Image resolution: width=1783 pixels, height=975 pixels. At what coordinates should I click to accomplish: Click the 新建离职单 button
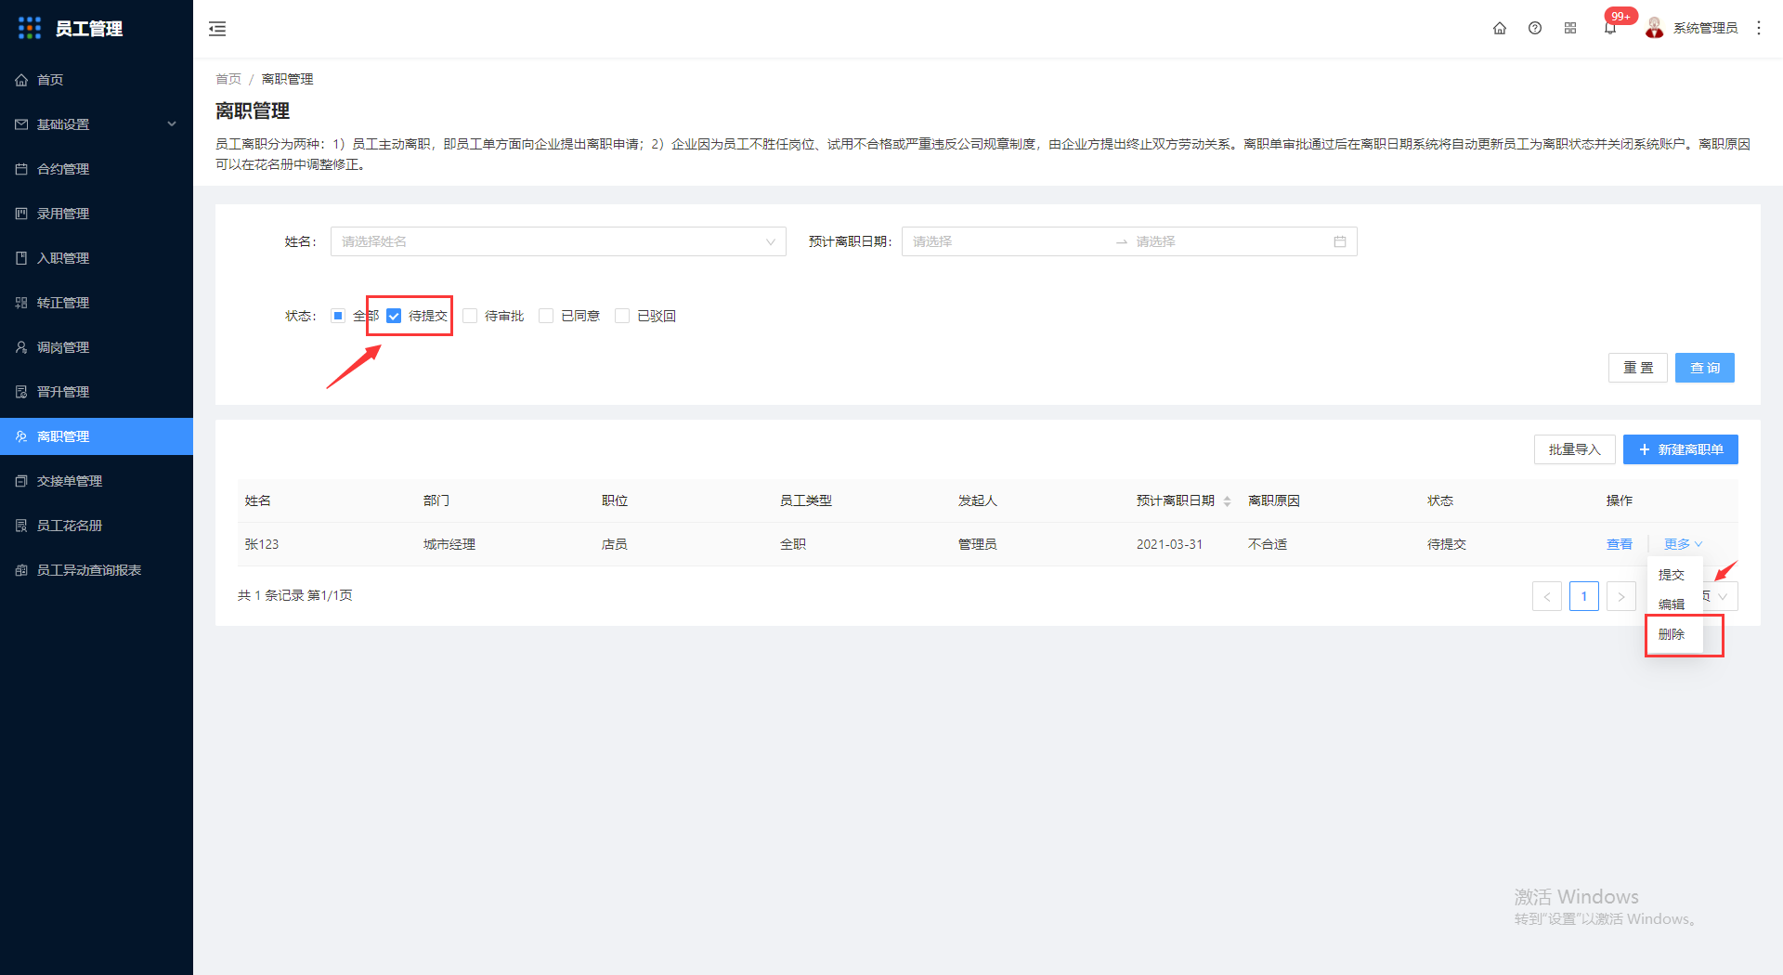1681,449
